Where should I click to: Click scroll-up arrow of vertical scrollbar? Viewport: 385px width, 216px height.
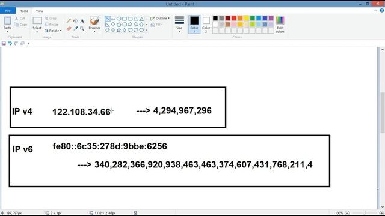(x=383, y=50)
